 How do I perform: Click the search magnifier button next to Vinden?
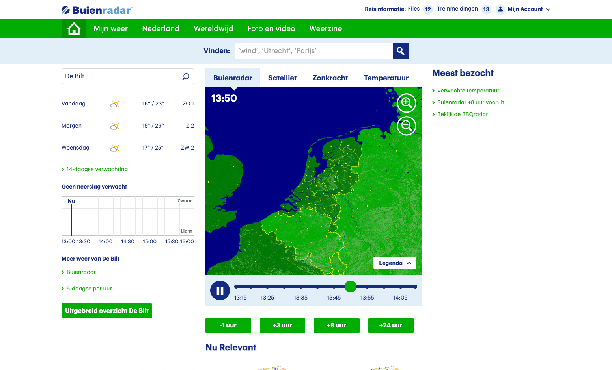(400, 51)
